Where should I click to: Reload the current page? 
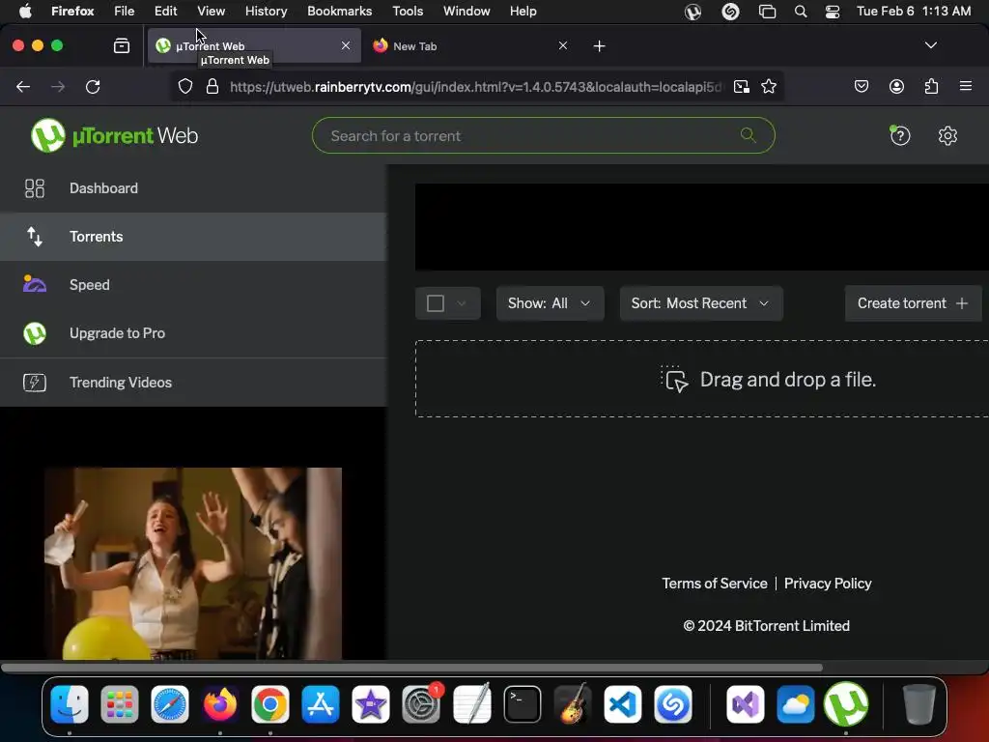tap(93, 86)
